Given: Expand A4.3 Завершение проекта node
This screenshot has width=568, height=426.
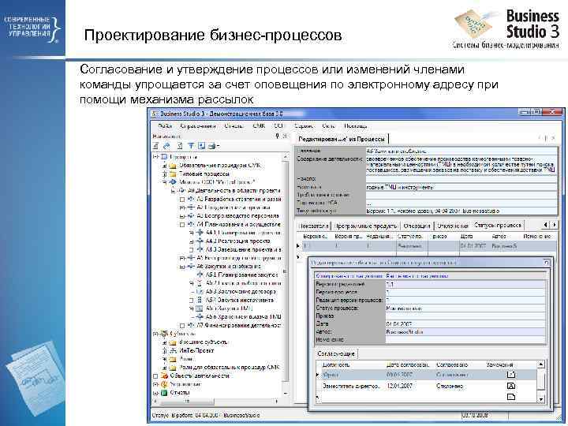Looking at the screenshot, I should coord(192,250).
